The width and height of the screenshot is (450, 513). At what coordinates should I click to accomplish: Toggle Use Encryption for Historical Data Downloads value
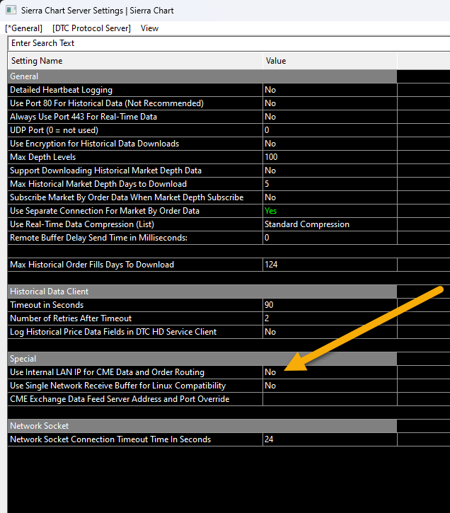pos(330,144)
